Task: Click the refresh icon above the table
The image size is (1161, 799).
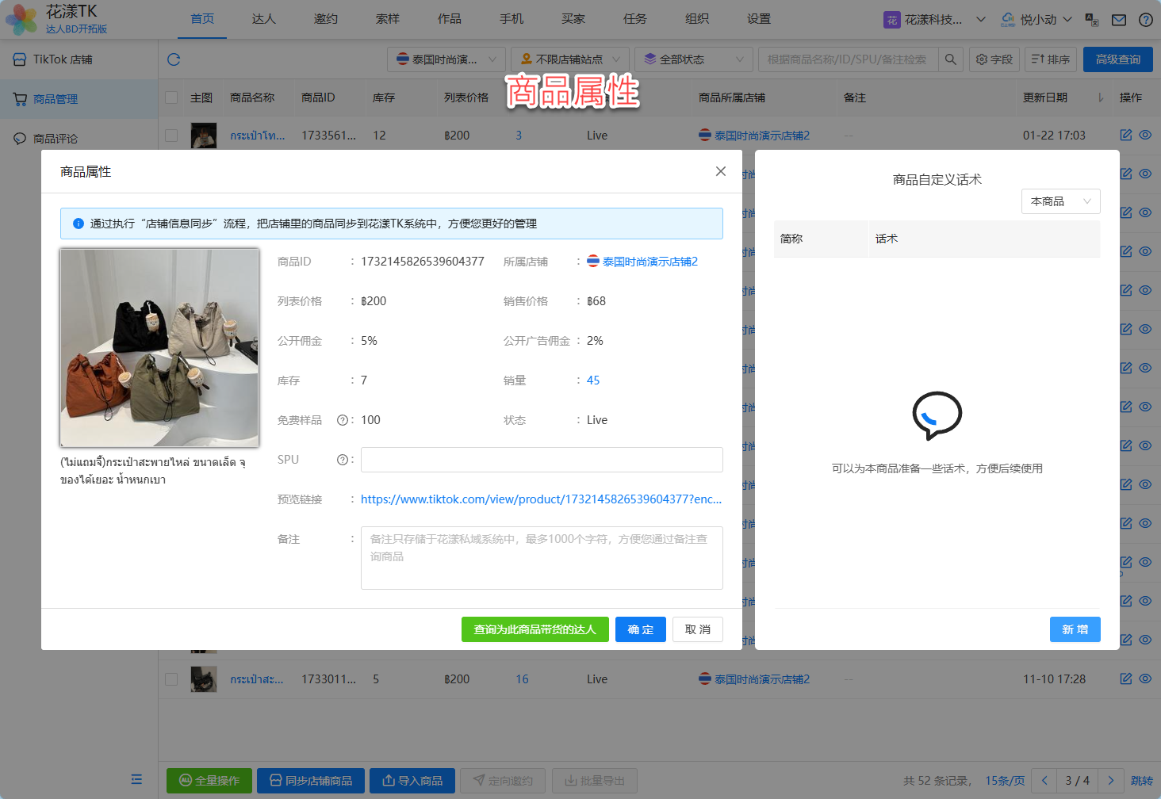Action: 174,59
